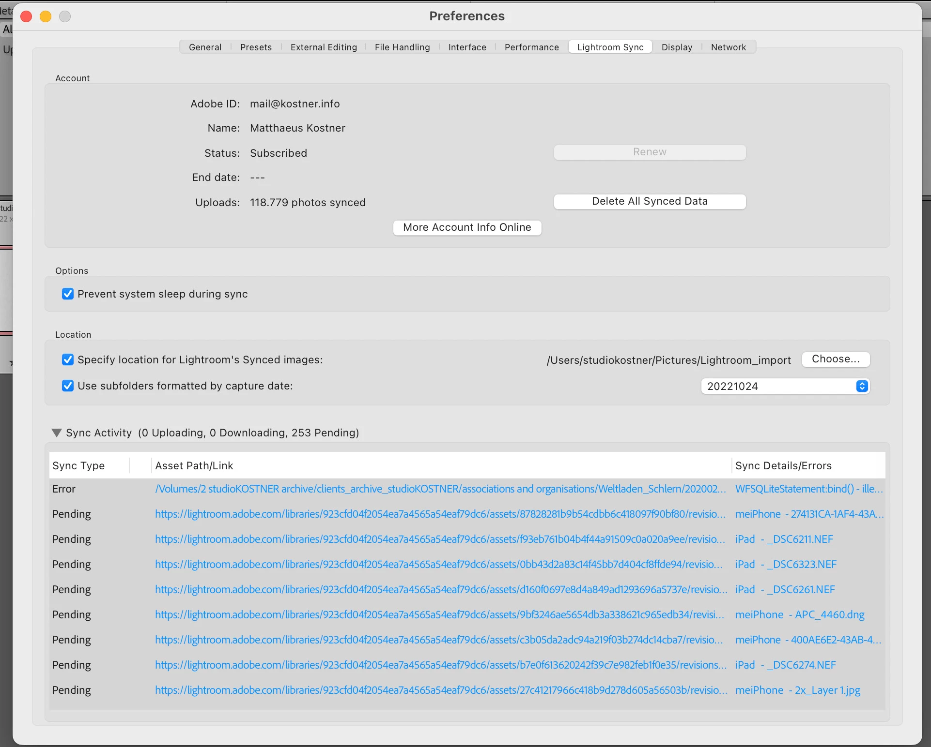Toggle Prevent system sleep during sync
The image size is (931, 747).
(68, 294)
